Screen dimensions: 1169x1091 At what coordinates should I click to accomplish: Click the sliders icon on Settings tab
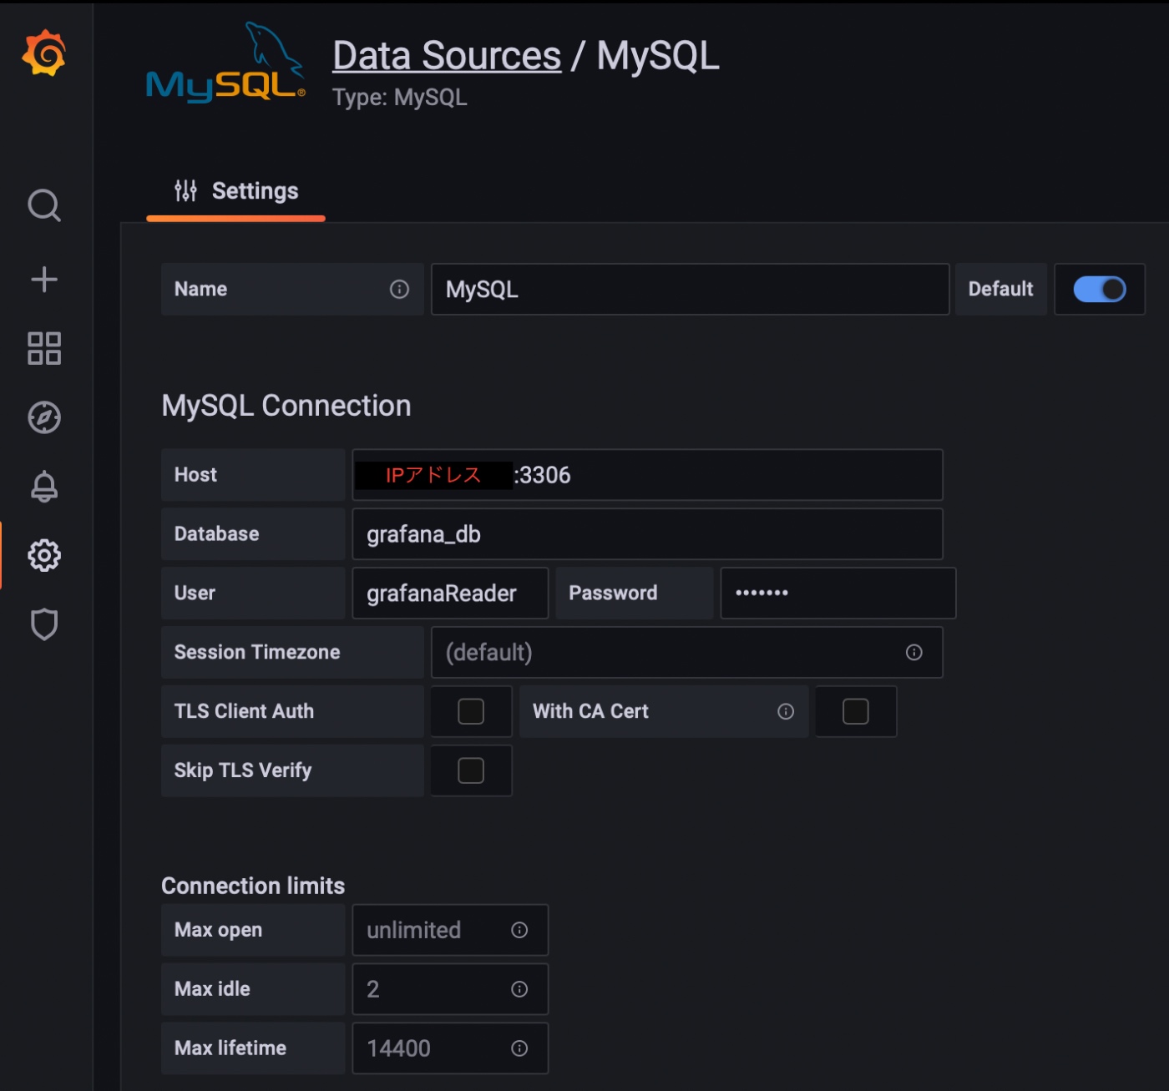click(185, 191)
